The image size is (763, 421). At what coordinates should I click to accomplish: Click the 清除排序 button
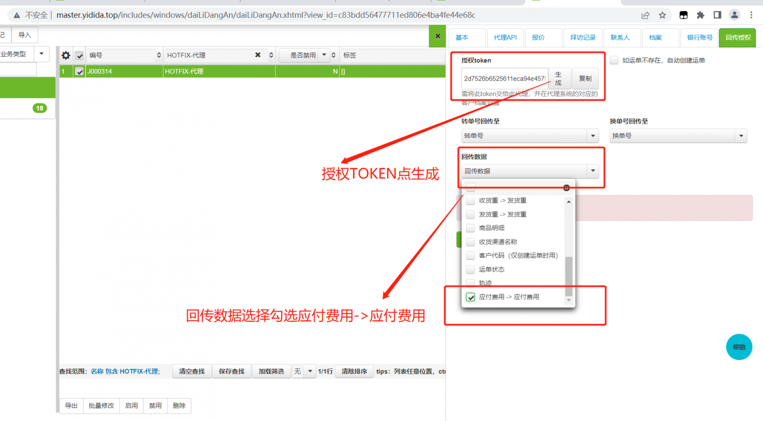click(354, 371)
